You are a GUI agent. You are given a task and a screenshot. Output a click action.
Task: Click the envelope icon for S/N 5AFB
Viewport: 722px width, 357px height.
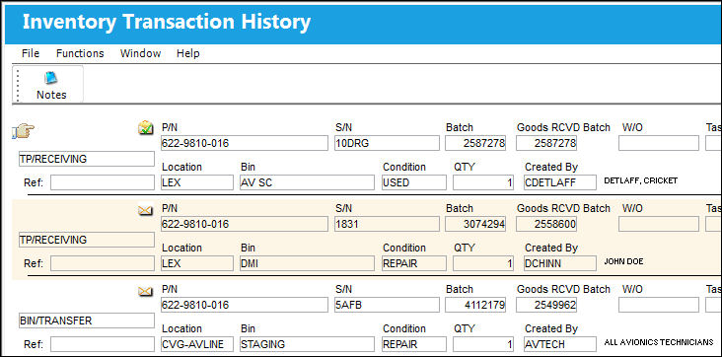coord(146,291)
